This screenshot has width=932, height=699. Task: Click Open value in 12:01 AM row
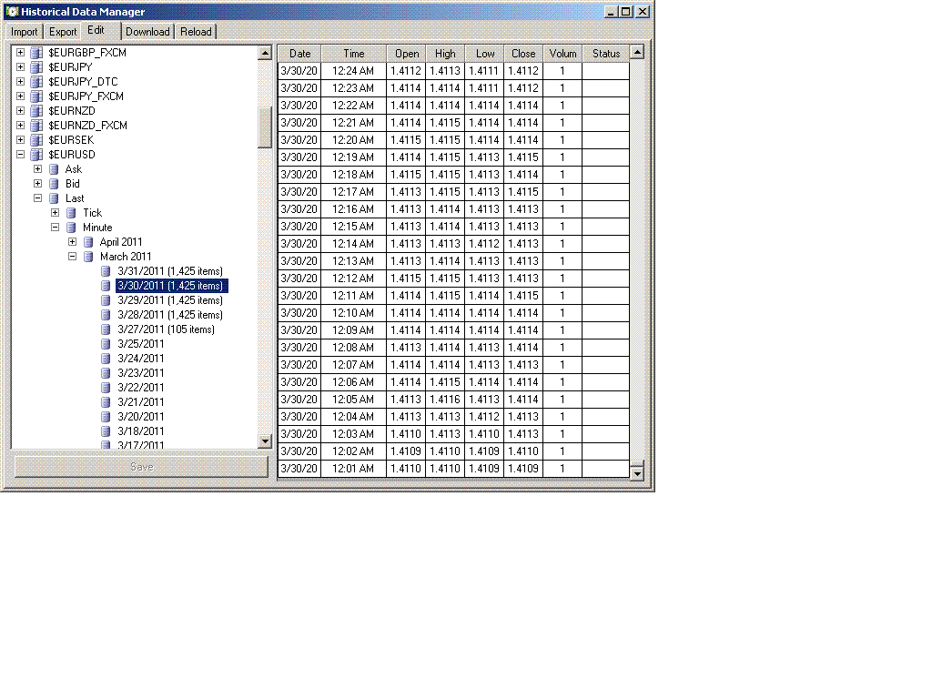407,469
